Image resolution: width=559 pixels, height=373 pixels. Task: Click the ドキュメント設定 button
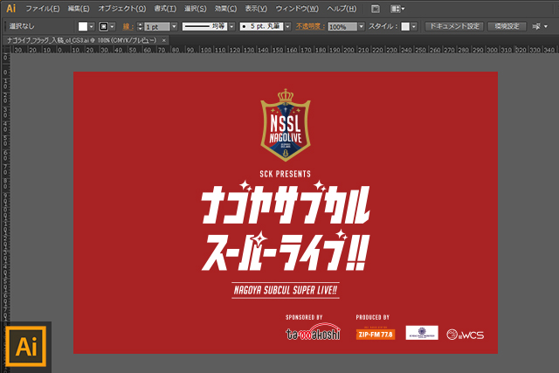point(454,27)
